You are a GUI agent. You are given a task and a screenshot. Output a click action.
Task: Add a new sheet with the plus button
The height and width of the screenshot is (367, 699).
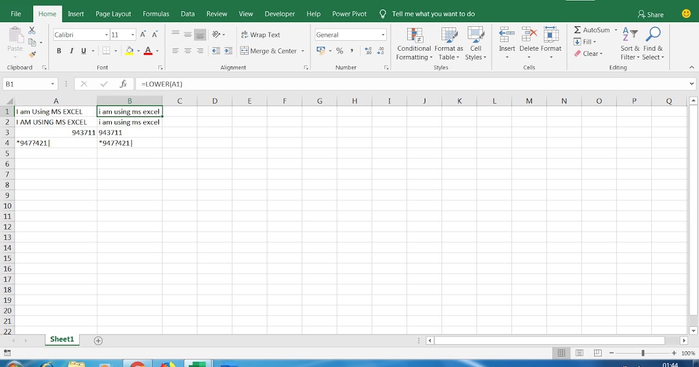tap(98, 340)
